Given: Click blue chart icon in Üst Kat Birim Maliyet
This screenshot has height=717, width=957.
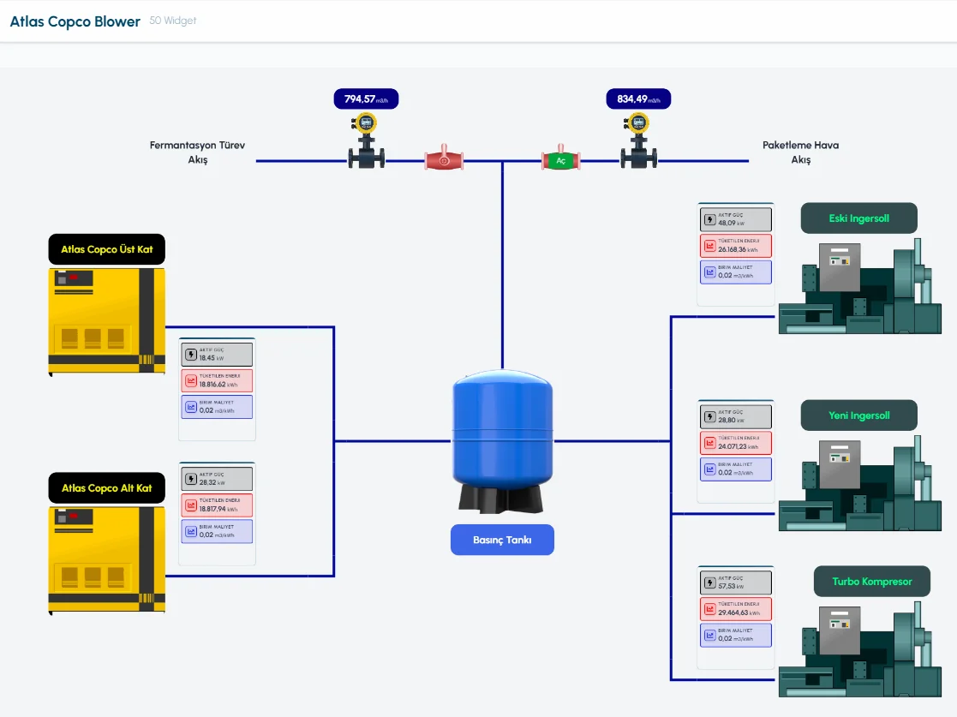Looking at the screenshot, I should tap(191, 407).
